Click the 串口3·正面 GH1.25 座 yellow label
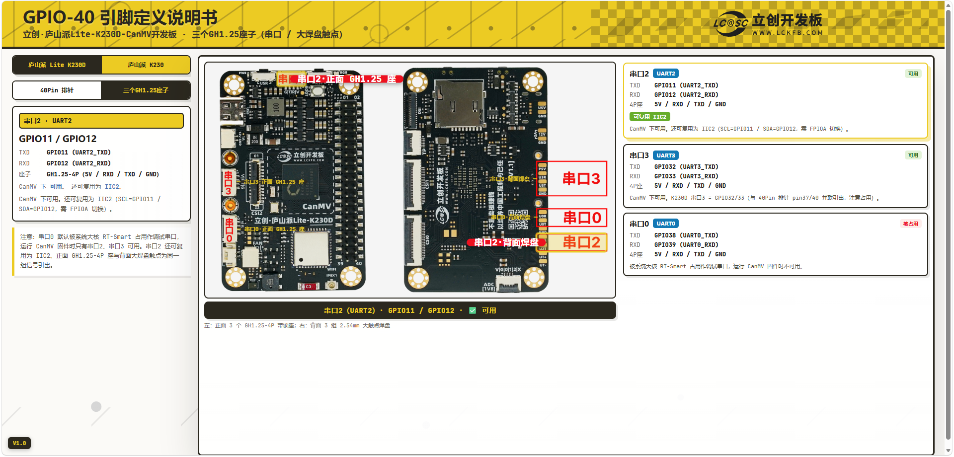 pos(274,182)
